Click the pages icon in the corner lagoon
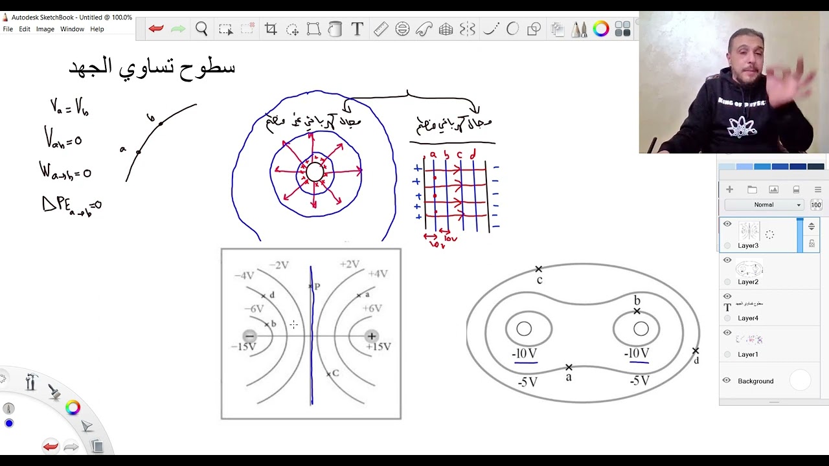 pyautogui.click(x=97, y=445)
